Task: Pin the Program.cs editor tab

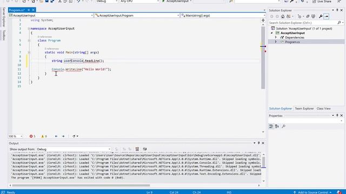Action: (x=29, y=10)
